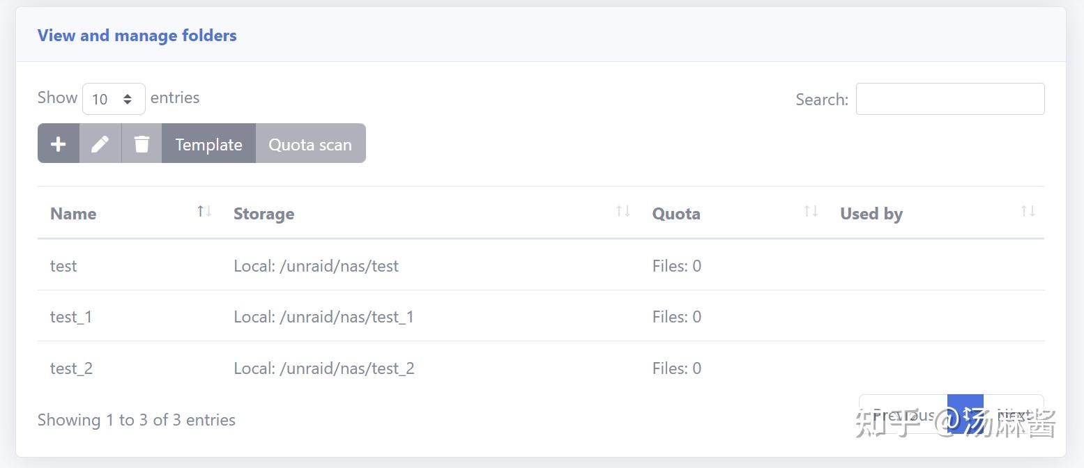Select the test_2 folder row
1084x468 pixels.
coord(72,368)
